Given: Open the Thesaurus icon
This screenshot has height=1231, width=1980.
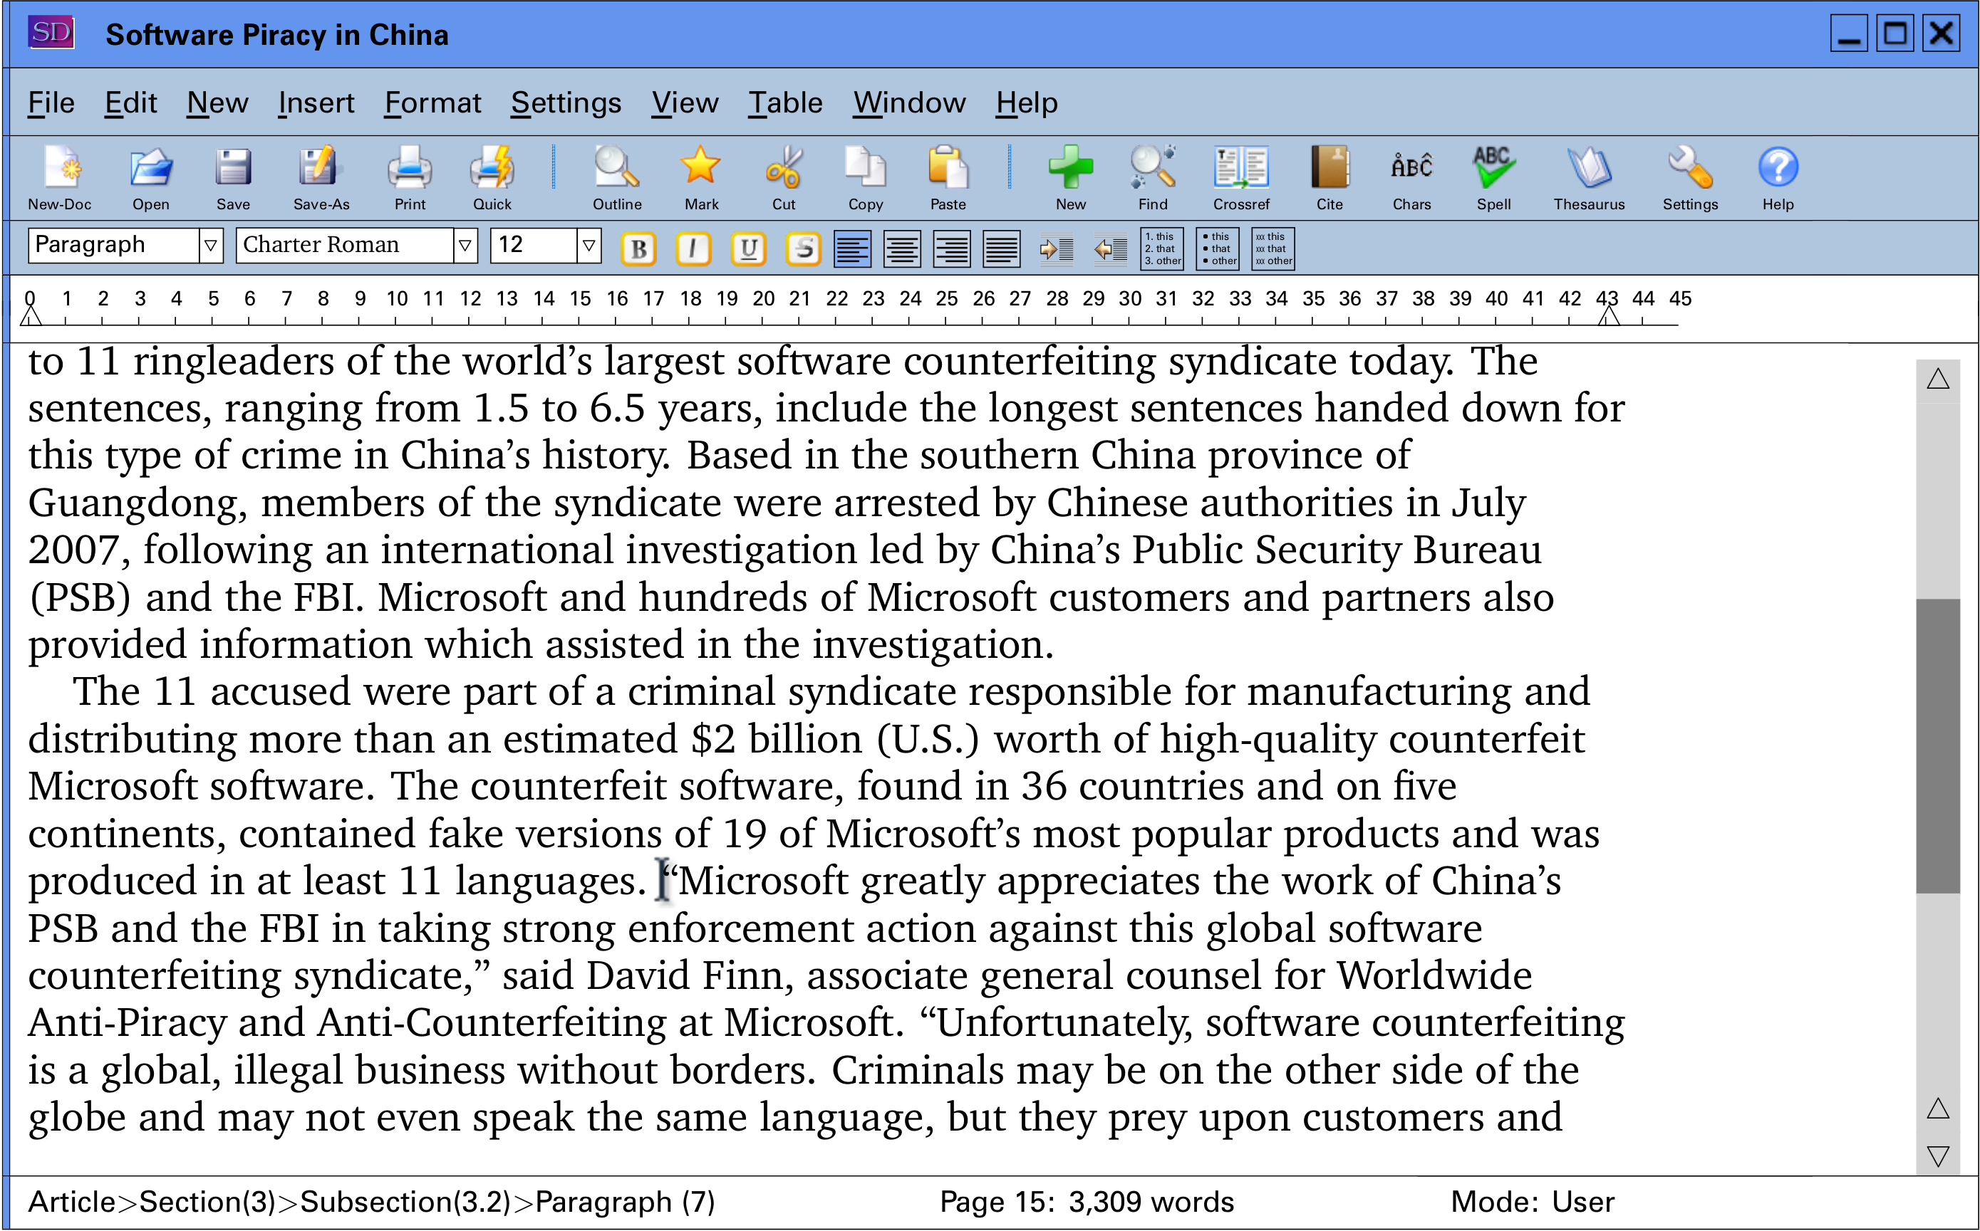Looking at the screenshot, I should tap(1588, 167).
